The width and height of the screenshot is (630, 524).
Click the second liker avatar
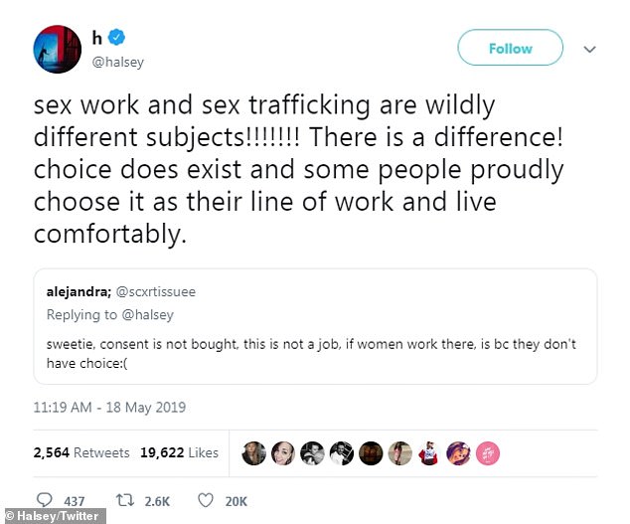(x=282, y=452)
